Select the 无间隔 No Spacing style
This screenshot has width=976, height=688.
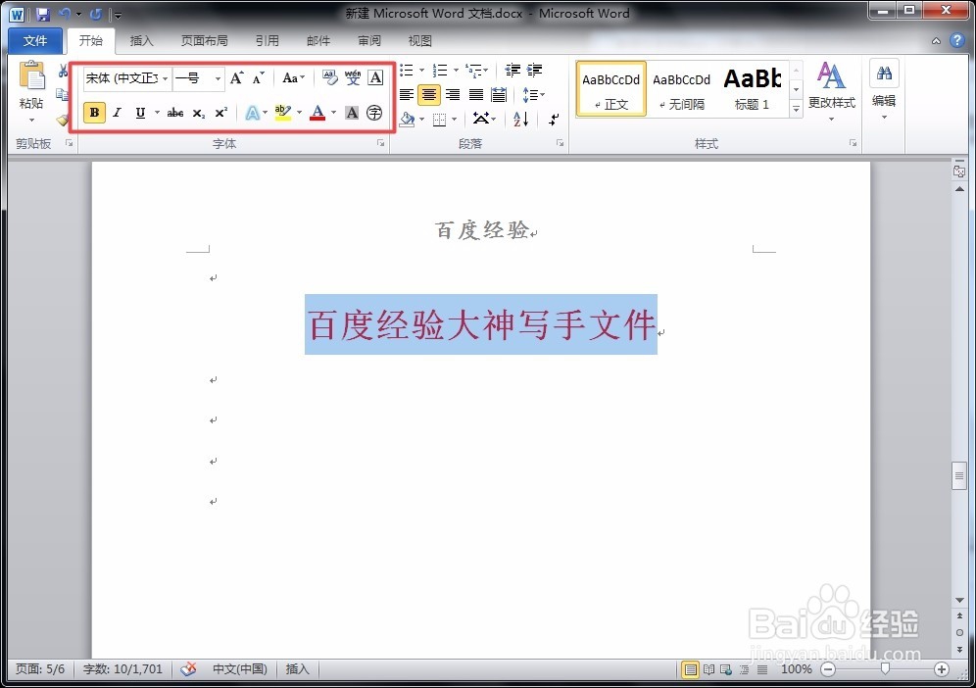pos(682,89)
